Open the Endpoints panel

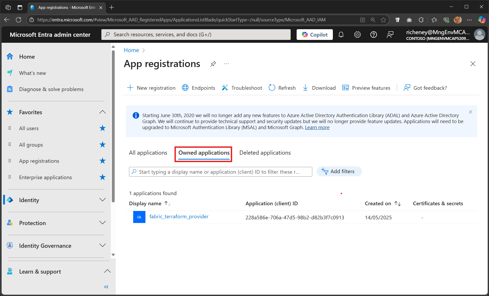(198, 88)
